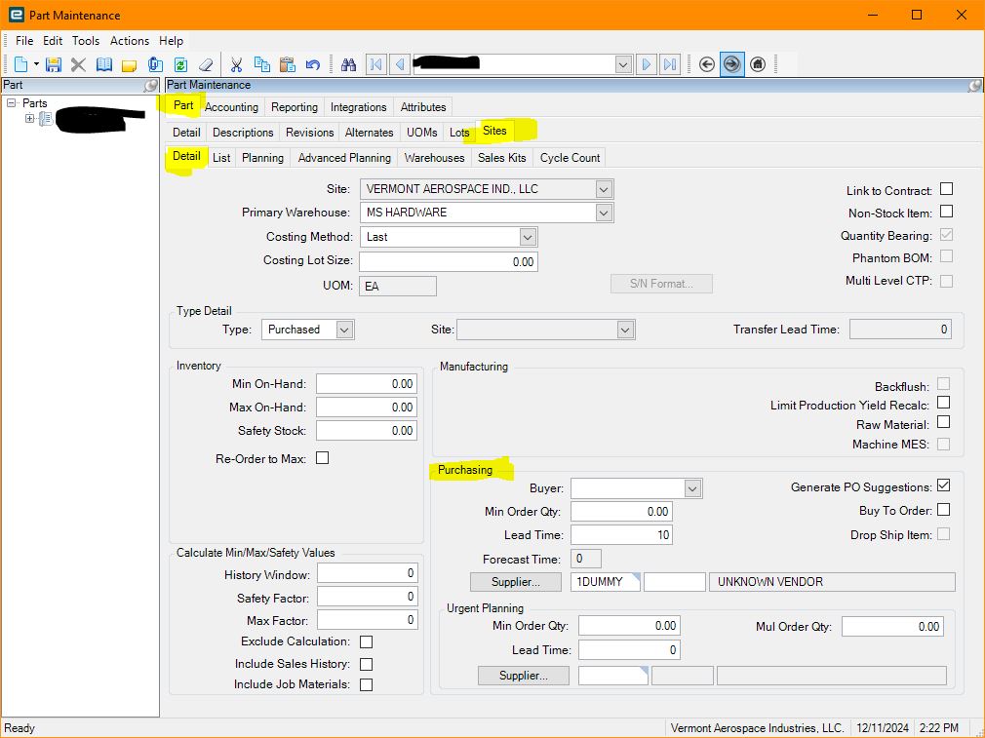Image resolution: width=985 pixels, height=738 pixels.
Task: Collapse the Parts tree node
Action: (12, 103)
